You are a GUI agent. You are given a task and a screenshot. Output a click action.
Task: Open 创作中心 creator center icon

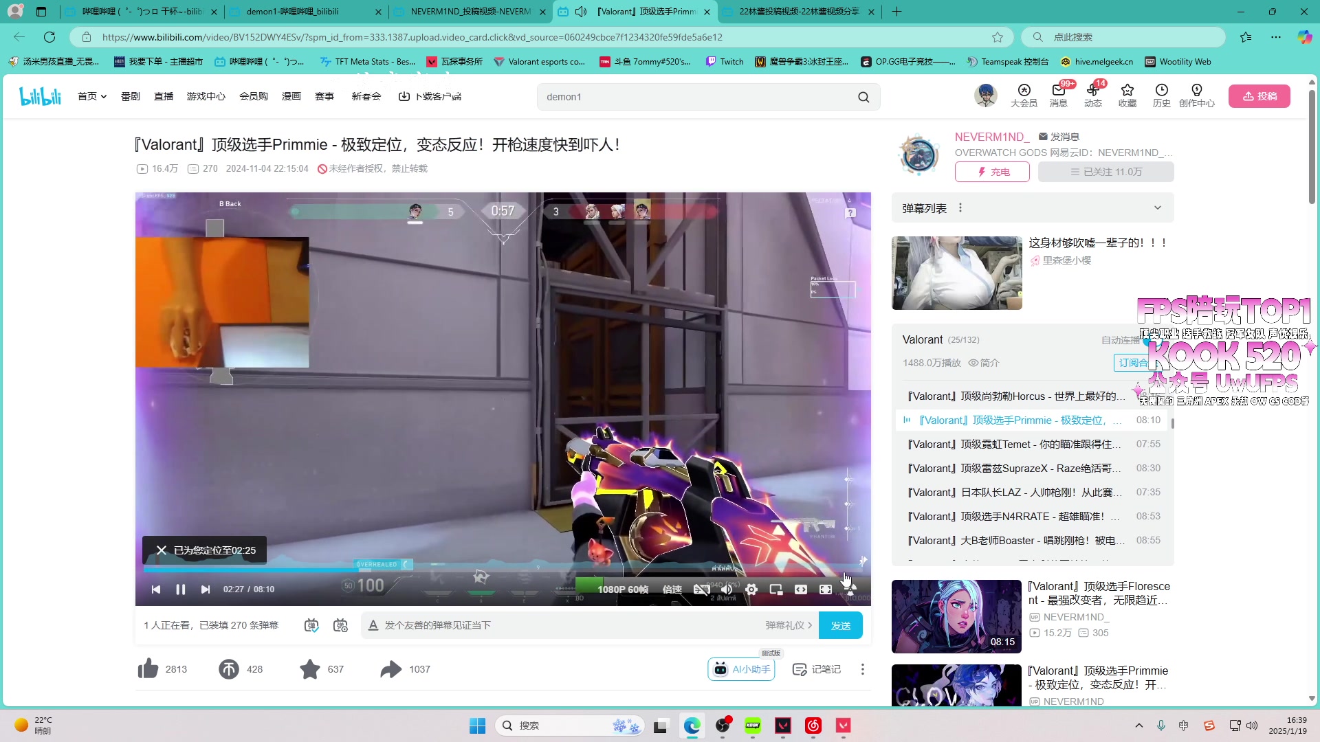[x=1197, y=95]
